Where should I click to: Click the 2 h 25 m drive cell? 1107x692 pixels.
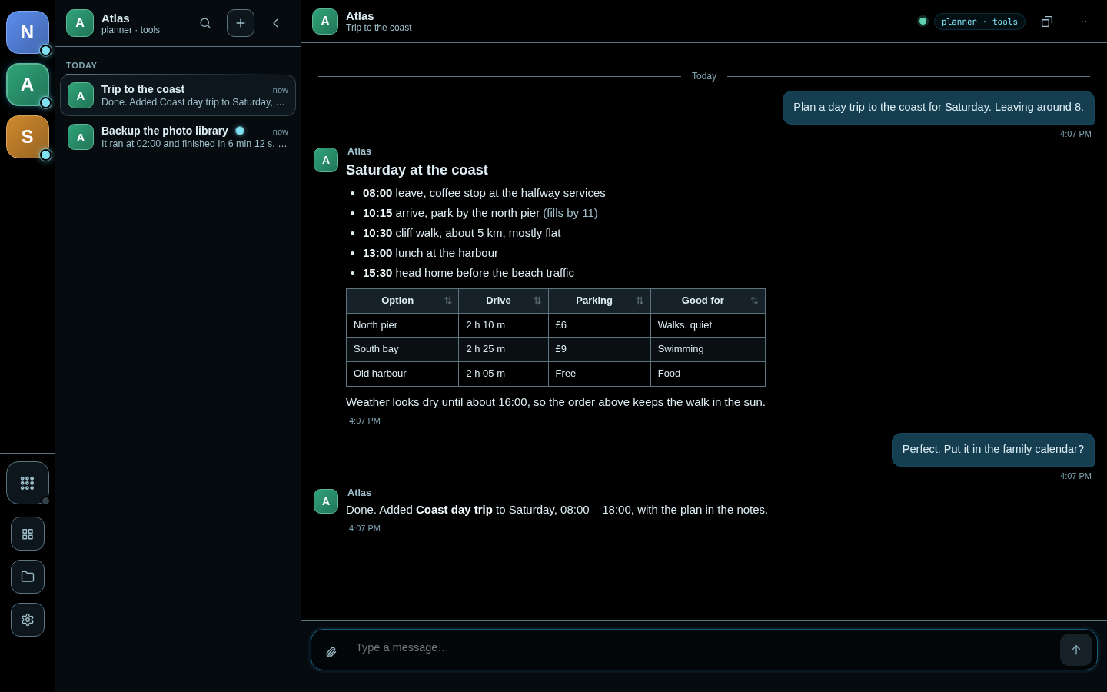pyautogui.click(x=504, y=349)
